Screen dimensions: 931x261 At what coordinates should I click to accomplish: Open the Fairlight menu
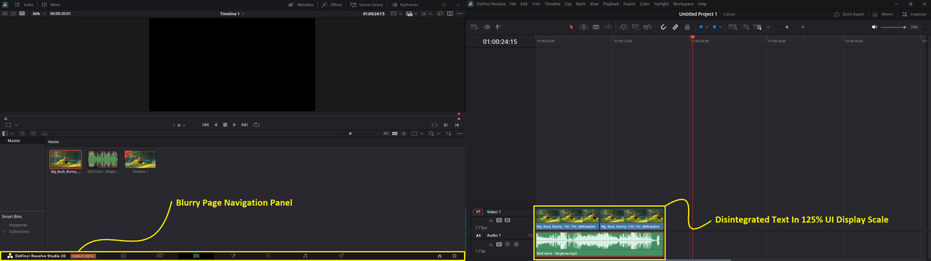[661, 4]
